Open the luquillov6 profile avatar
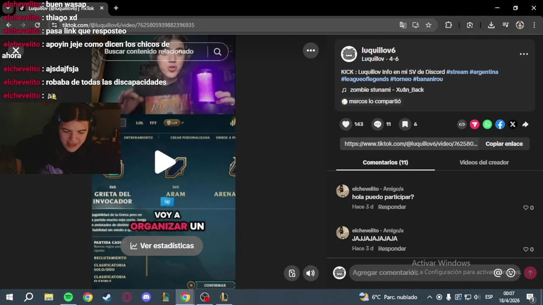Screen dimensions: 543x305 pos(349,54)
